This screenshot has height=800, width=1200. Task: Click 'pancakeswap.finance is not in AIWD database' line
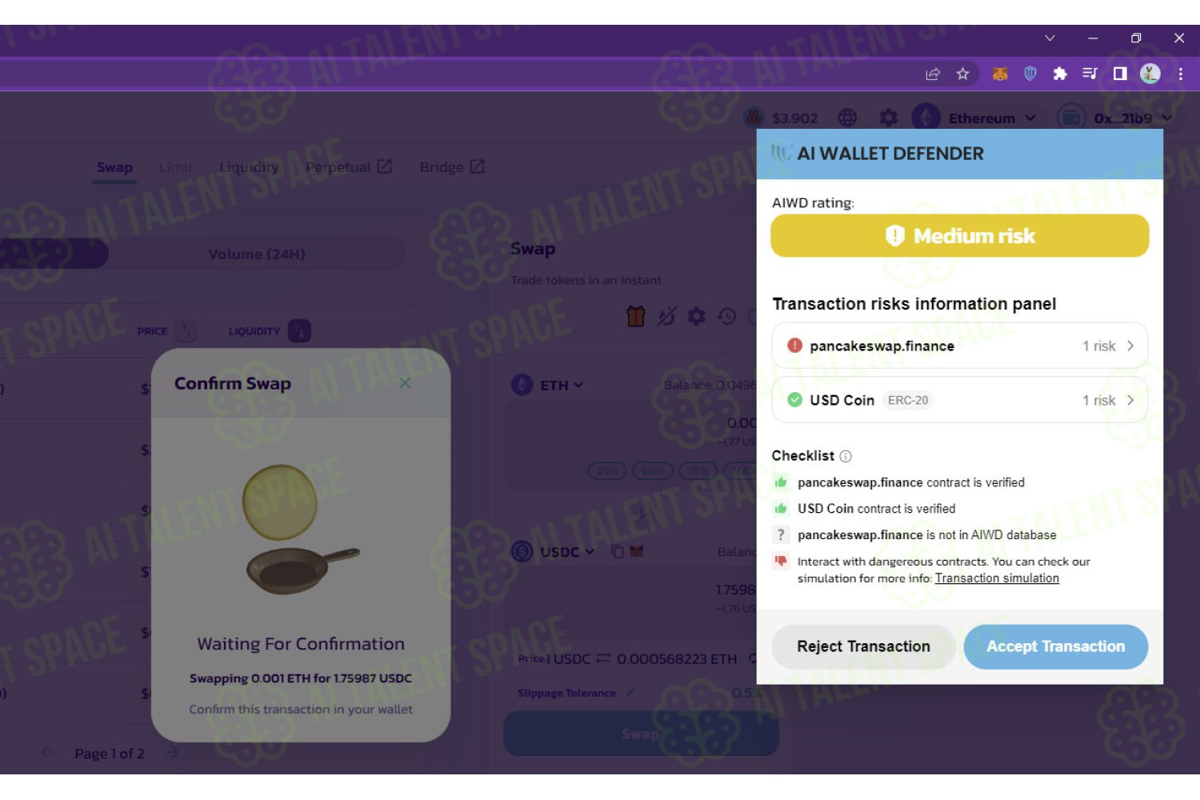pos(926,535)
